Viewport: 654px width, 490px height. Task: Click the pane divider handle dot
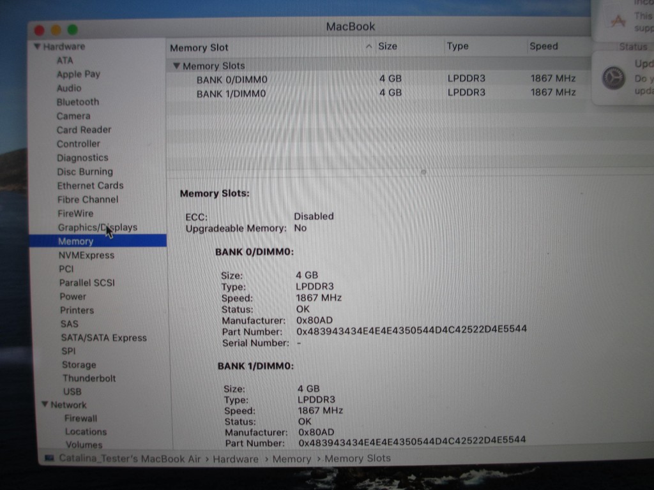pos(423,172)
